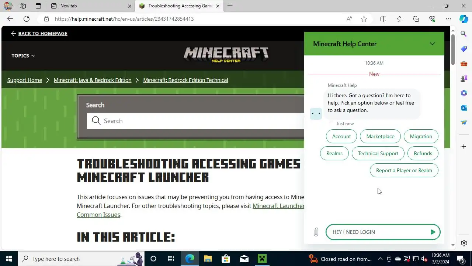This screenshot has height=266, width=472.
Task: Open sidebar Search icon
Action: pos(464,34)
